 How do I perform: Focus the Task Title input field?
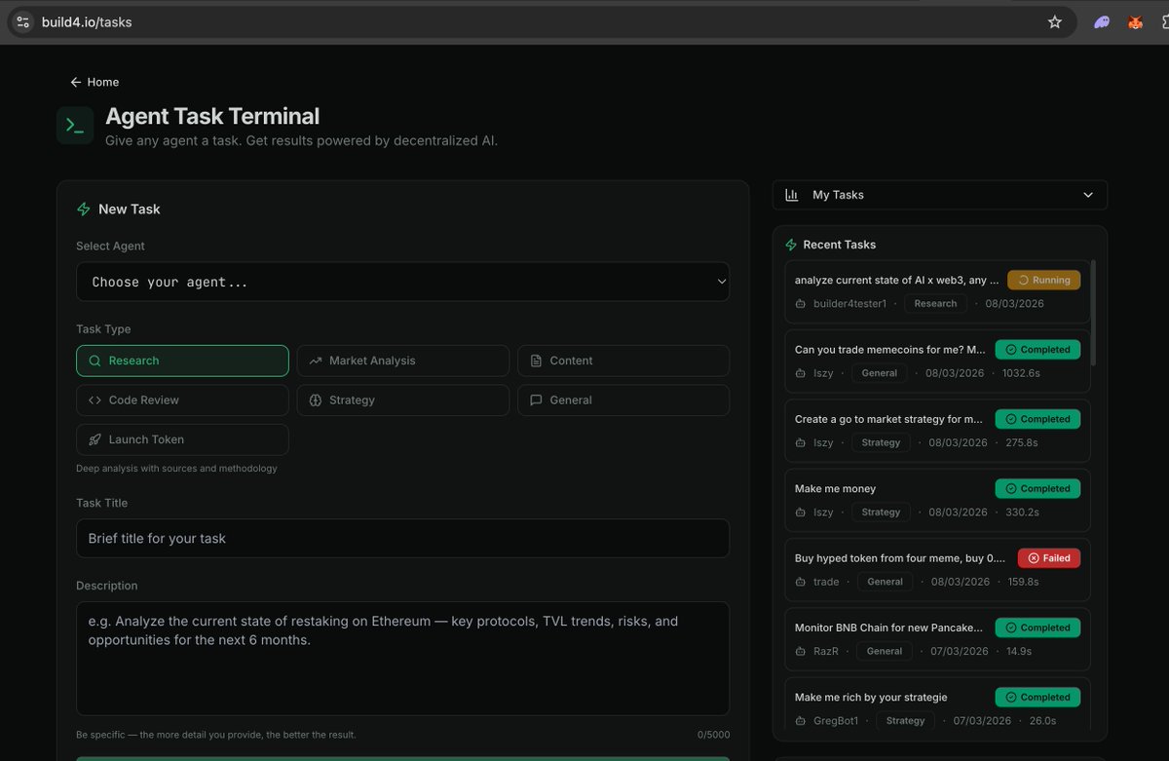(x=402, y=538)
